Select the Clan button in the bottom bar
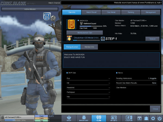The image size is (163, 122). pos(99,118)
